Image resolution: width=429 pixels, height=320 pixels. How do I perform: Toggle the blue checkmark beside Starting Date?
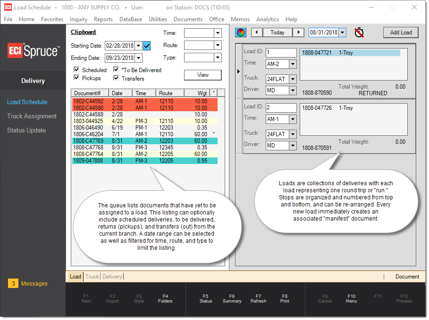(147, 46)
